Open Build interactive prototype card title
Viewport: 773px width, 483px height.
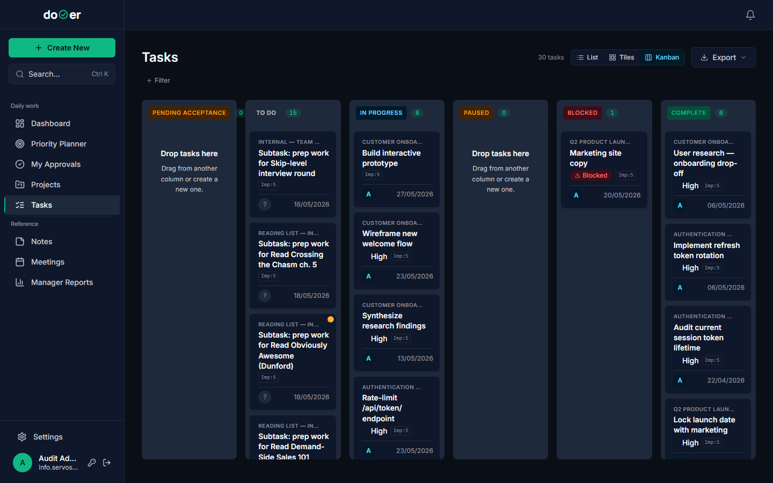tap(391, 158)
